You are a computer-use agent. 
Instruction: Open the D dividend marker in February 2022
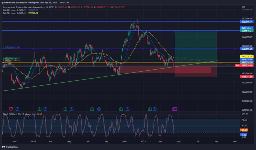coord(45,109)
